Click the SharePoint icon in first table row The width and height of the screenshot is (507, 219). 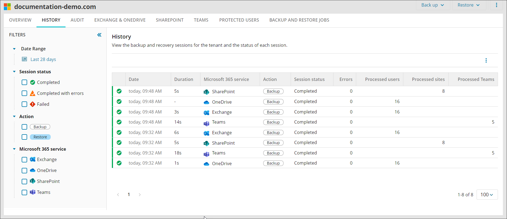point(206,92)
